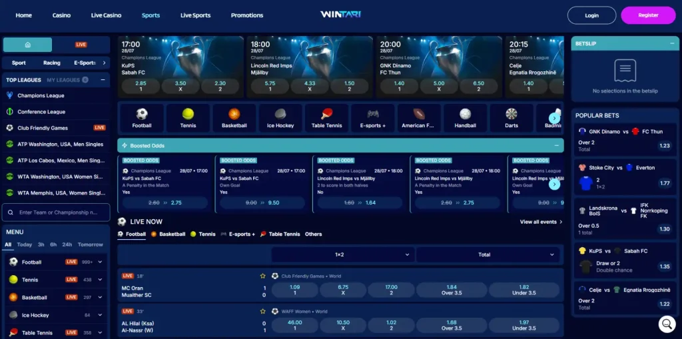This screenshot has height=339, width=682.
Task: Open View all events link
Action: click(x=541, y=222)
